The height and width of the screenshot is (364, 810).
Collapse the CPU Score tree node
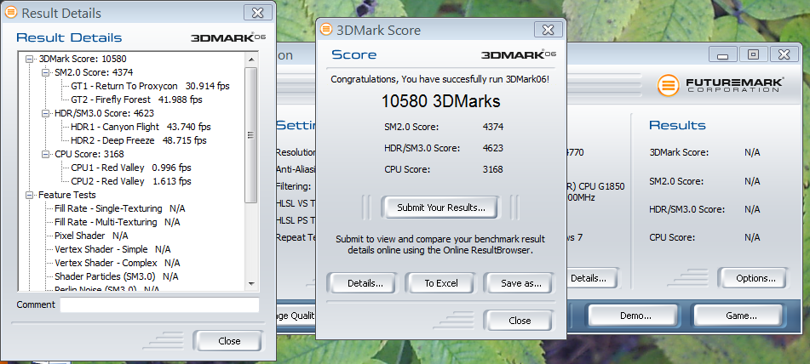click(46, 154)
